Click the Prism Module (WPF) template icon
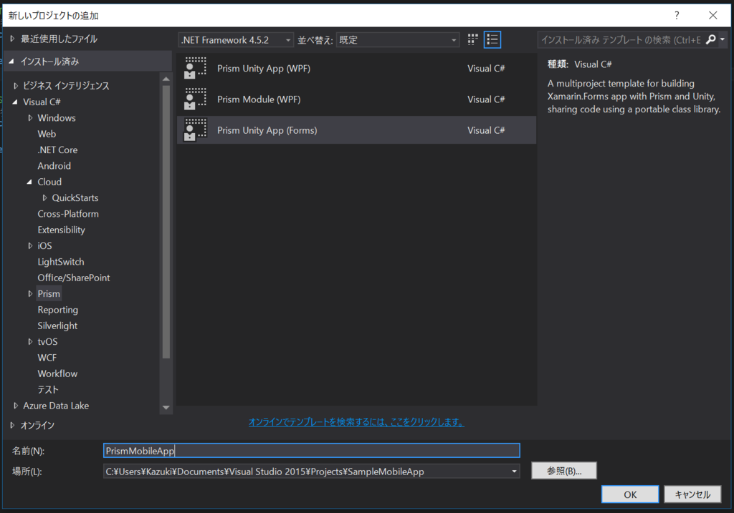Viewport: 734px width, 513px height. [195, 99]
